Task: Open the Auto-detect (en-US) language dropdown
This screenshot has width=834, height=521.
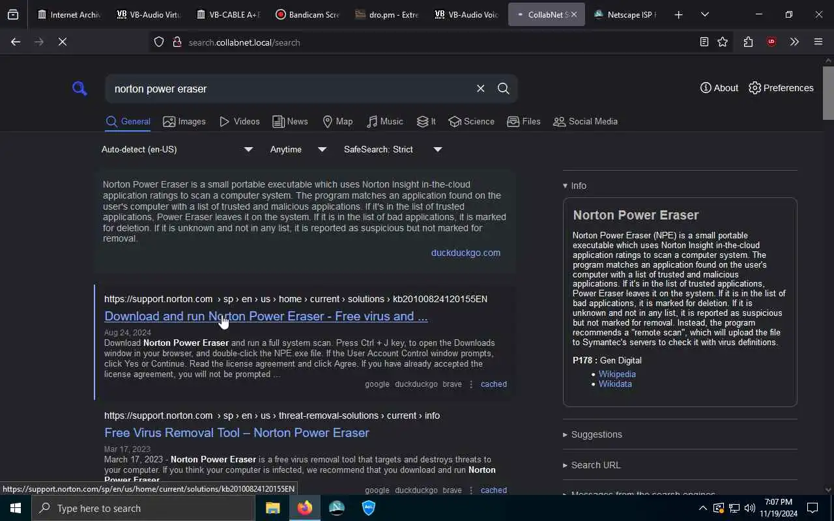Action: click(177, 149)
